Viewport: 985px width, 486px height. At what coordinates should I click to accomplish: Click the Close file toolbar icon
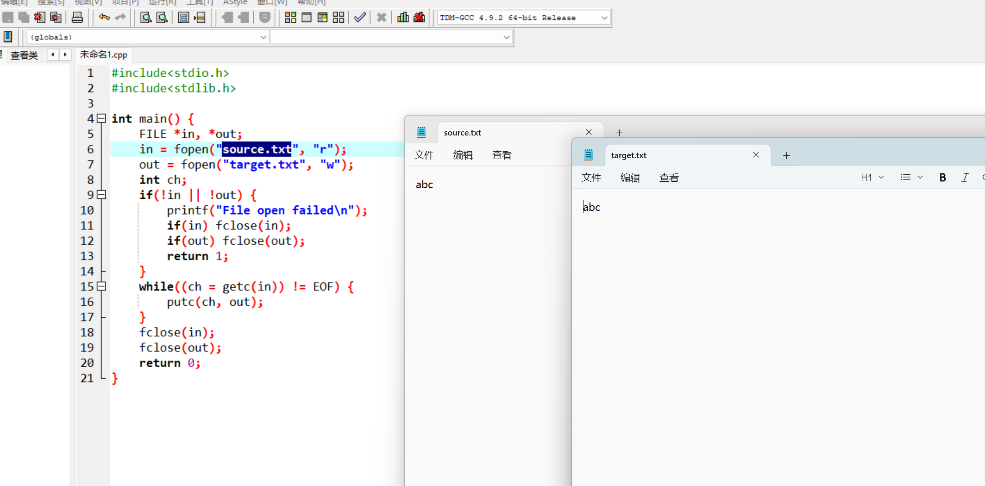tap(40, 18)
